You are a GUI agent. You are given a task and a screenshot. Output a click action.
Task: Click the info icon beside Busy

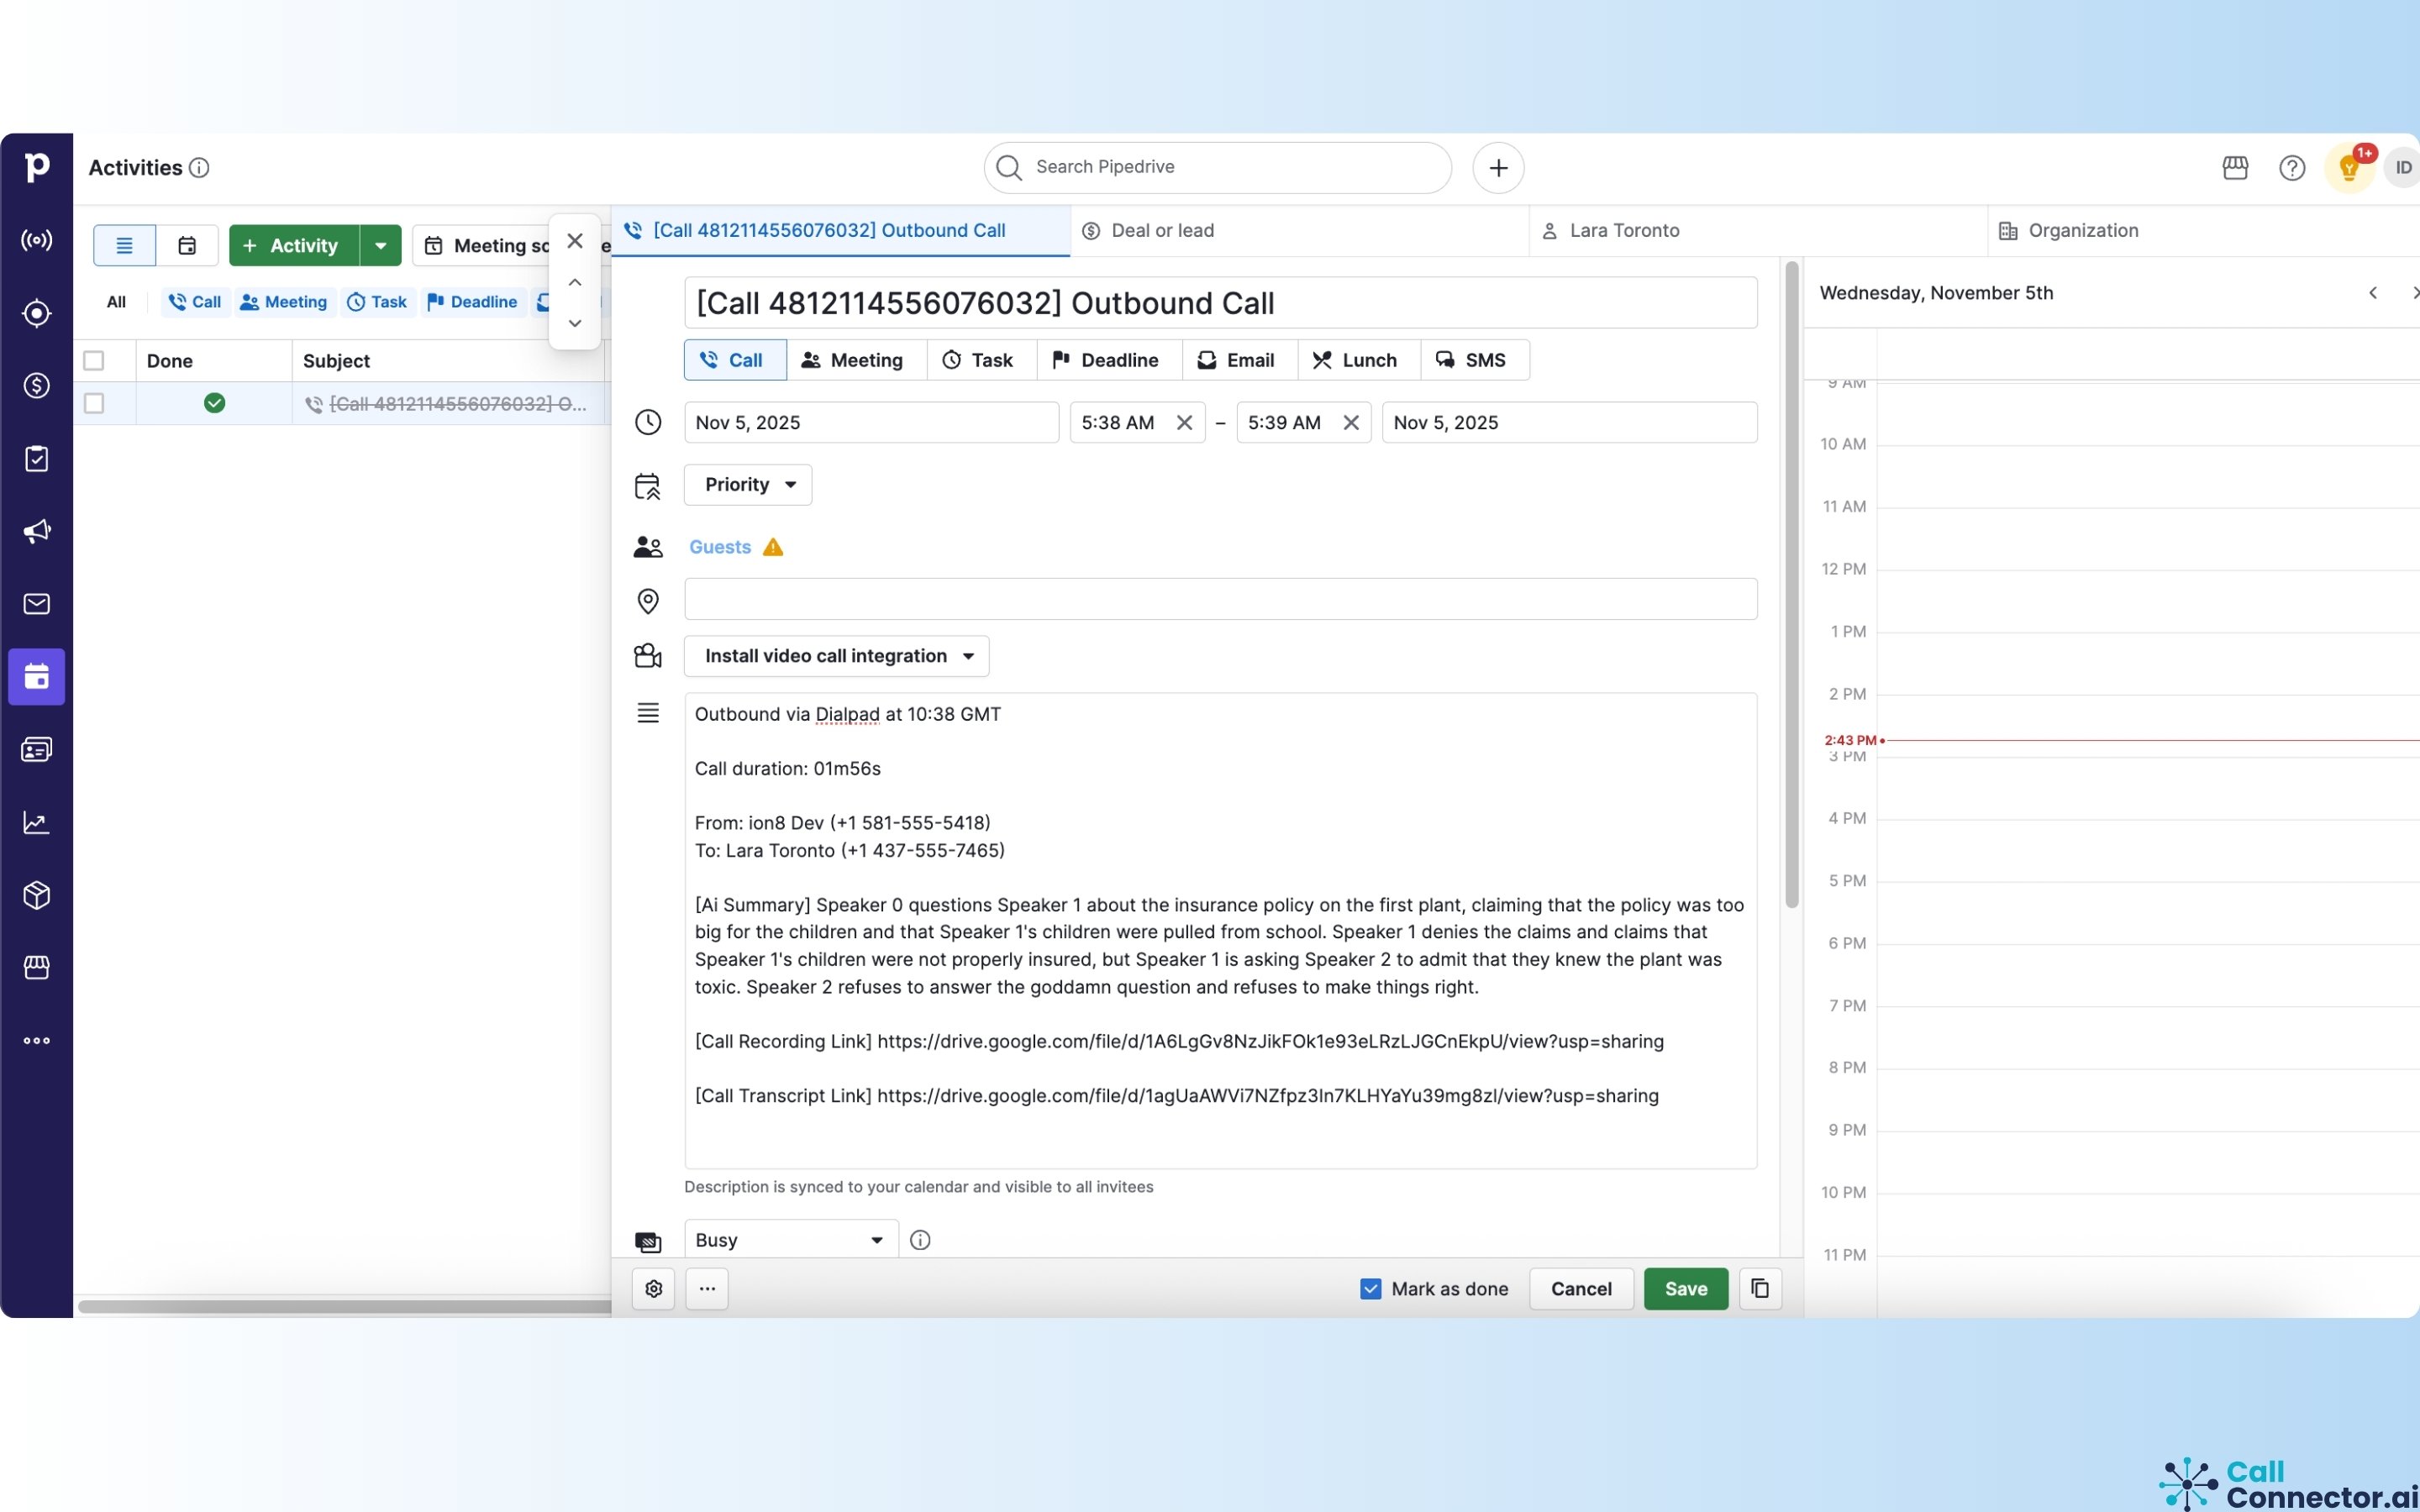920,1240
